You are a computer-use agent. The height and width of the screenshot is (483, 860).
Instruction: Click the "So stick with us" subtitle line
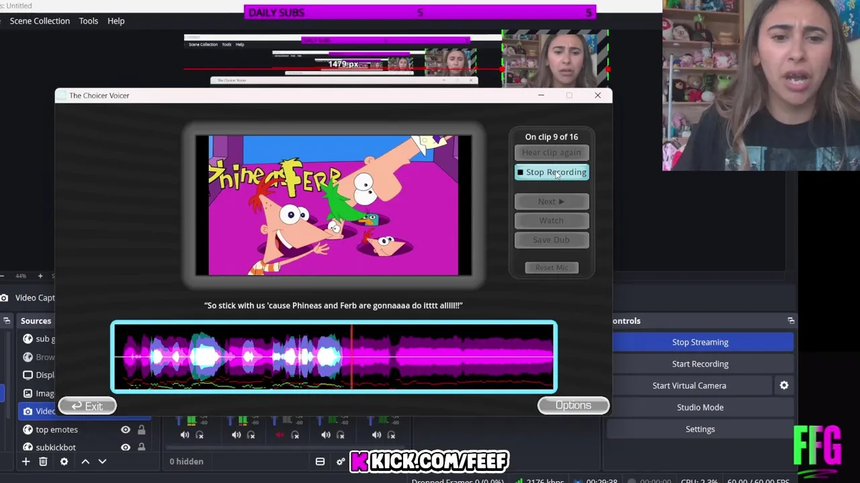(x=333, y=305)
